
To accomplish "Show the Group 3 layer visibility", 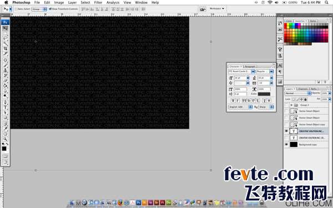I will 286,105.
